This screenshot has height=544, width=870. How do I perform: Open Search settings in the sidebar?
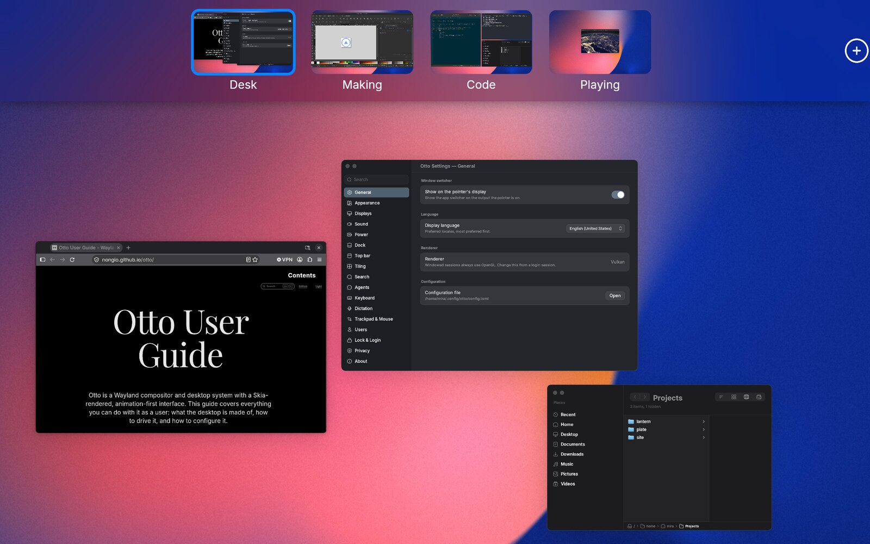click(x=376, y=277)
